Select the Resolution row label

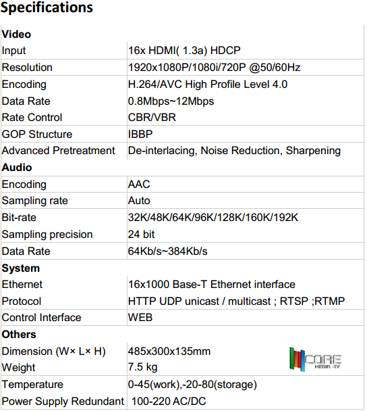click(x=27, y=68)
